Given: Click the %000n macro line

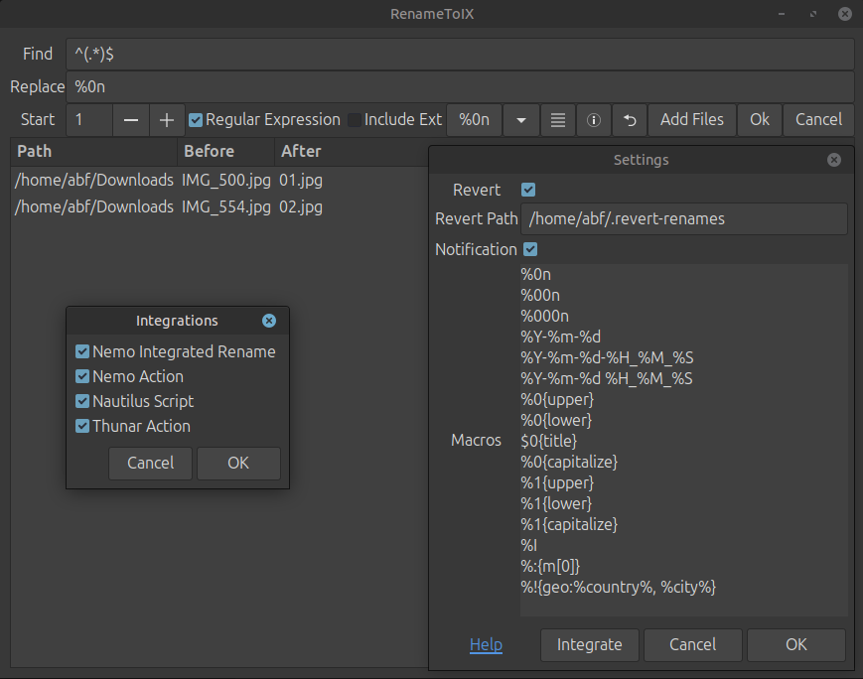Looking at the screenshot, I should coord(545,317).
